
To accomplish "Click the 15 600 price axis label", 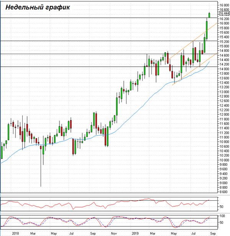I will tap(224, 33).
